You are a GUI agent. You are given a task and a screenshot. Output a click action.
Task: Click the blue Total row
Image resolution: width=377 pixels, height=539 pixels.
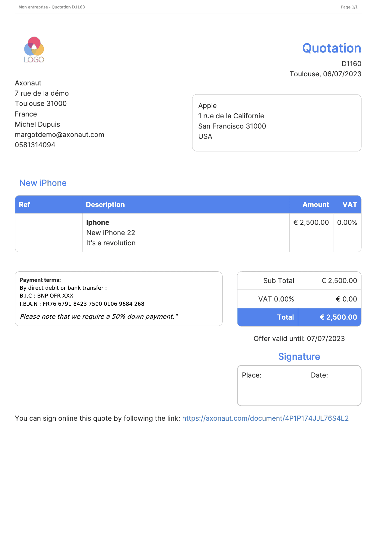299,317
